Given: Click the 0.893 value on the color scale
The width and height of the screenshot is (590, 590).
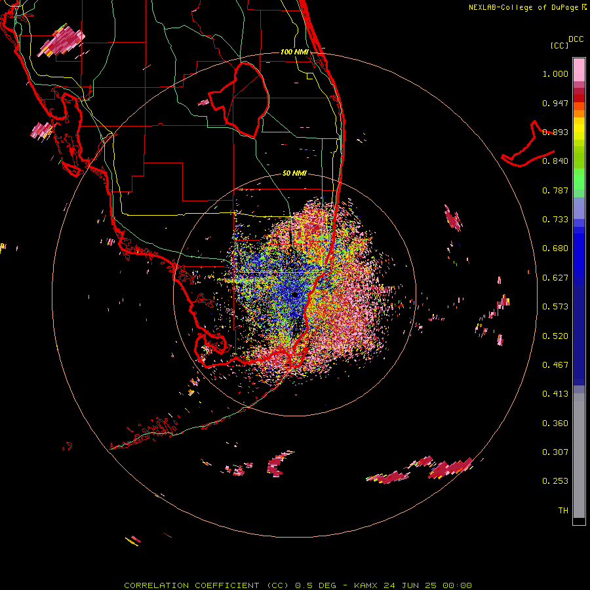Looking at the screenshot, I should tap(555, 132).
